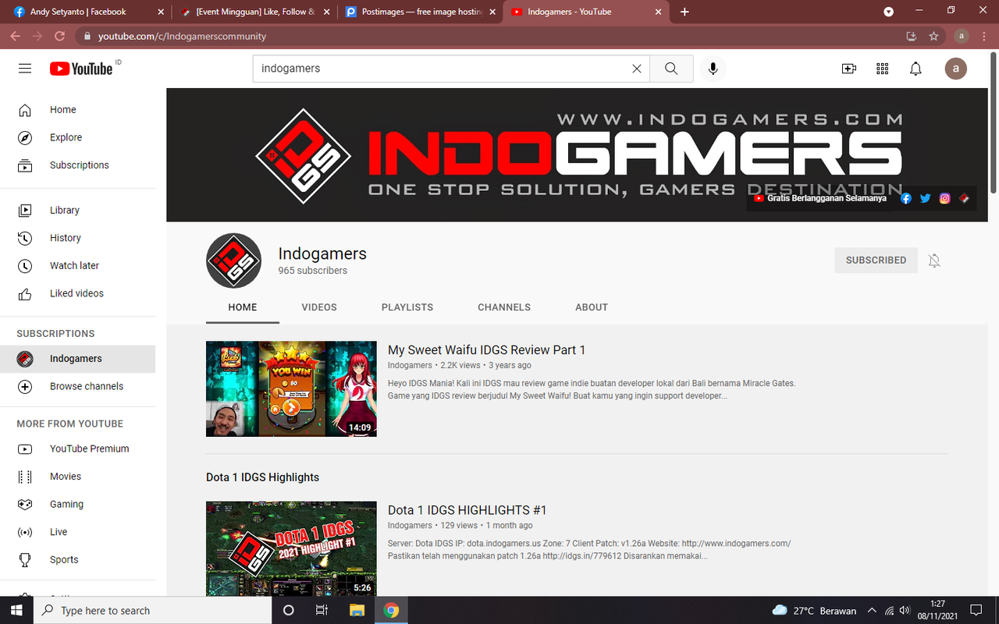Open the account avatar menu

[x=956, y=69]
